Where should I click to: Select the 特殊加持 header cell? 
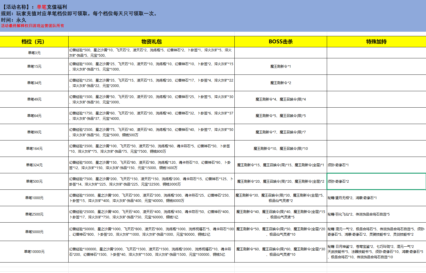376,42
